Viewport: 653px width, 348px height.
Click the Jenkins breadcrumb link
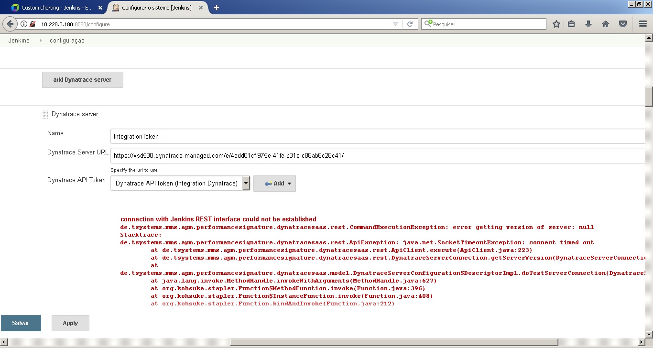coord(19,41)
